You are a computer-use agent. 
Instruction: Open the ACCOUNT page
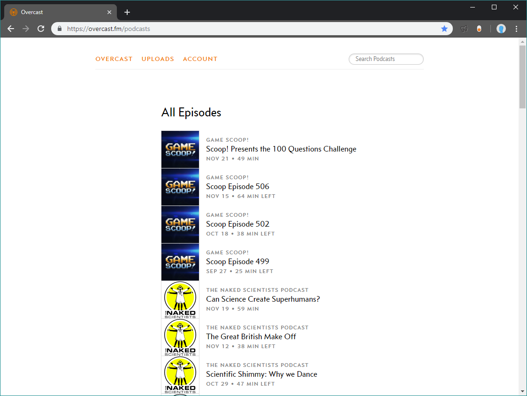200,59
